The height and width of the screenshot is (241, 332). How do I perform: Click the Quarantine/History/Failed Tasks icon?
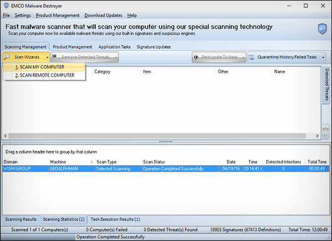tap(252, 57)
